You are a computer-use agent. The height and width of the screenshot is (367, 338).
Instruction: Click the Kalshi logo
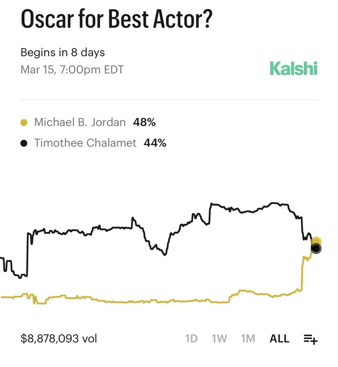293,69
